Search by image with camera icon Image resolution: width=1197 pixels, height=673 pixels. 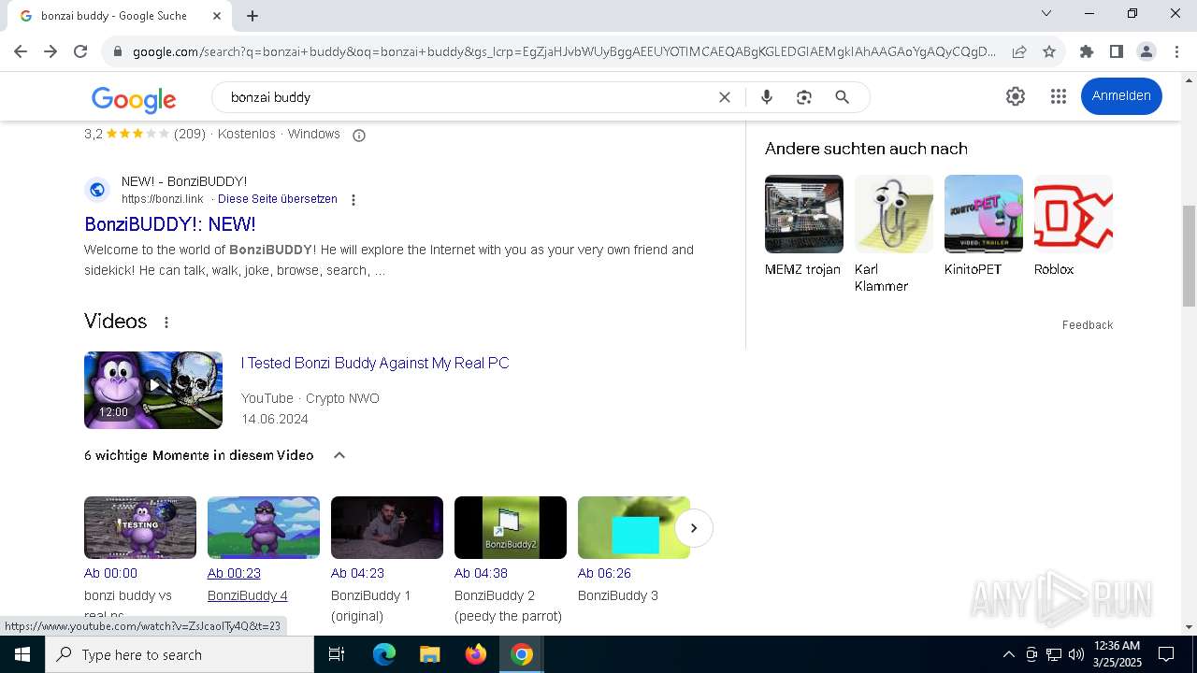[803, 97]
